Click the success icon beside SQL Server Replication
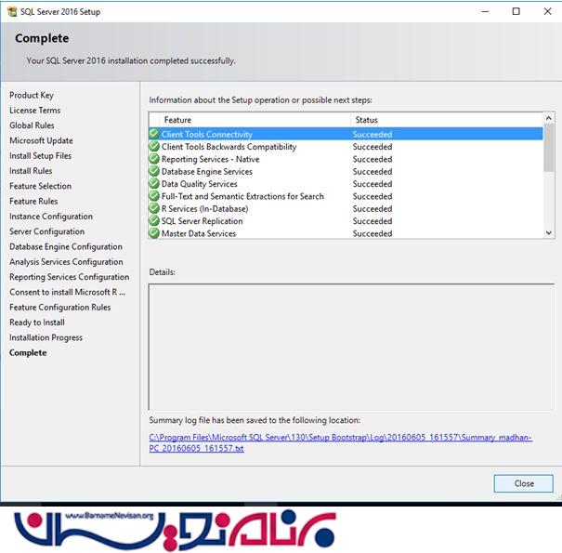Screen dimensions: 562x553 (154, 221)
